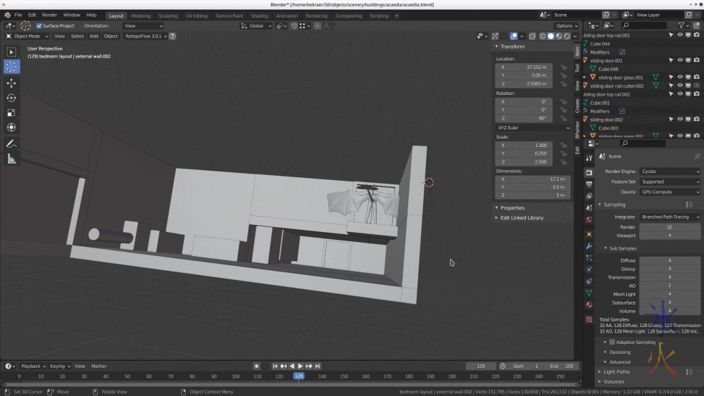
Task: Hide sliding door.001 using its eye icon
Action: tap(679, 60)
